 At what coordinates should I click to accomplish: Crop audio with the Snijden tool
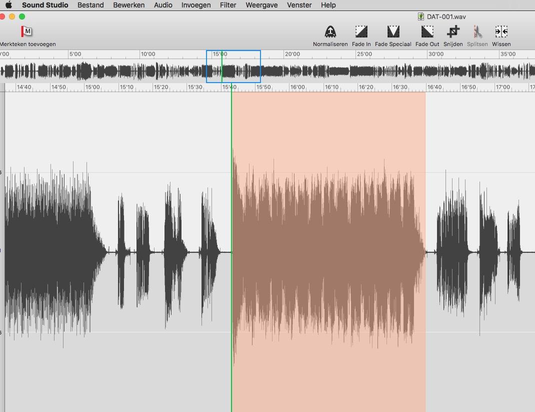pos(453,32)
